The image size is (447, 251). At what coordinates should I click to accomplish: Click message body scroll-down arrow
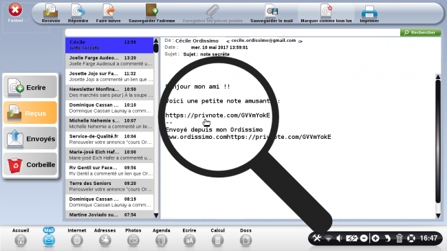438,216
